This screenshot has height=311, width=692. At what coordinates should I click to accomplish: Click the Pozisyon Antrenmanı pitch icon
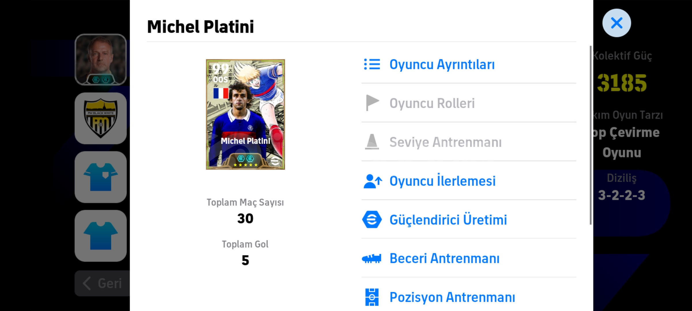click(x=372, y=297)
